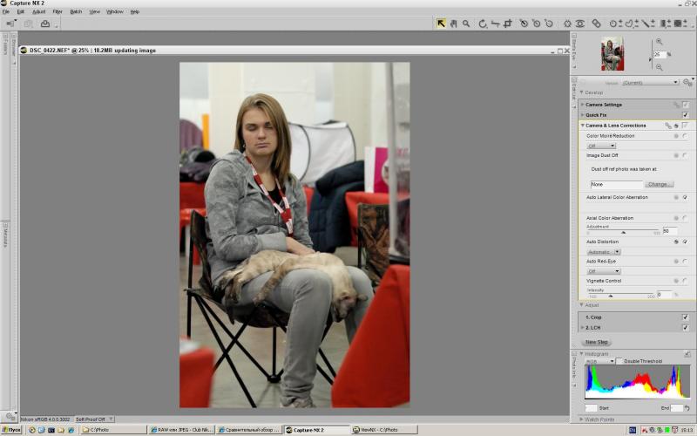Click the Rotate tool icon
The width and height of the screenshot is (697, 436).
coord(483,24)
